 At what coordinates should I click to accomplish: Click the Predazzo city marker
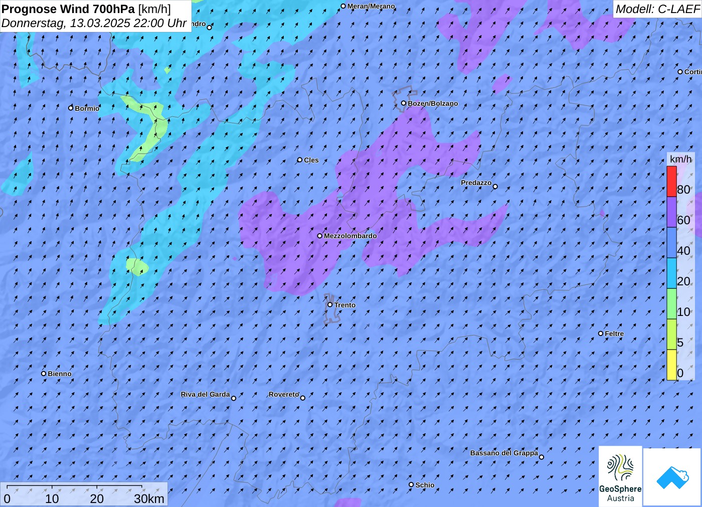495,187
